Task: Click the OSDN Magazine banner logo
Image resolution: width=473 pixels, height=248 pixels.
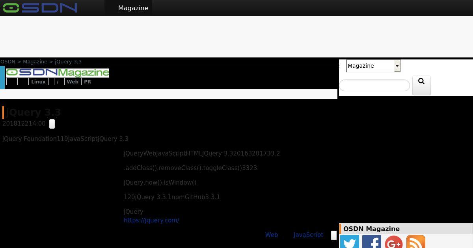Action: click(58, 72)
